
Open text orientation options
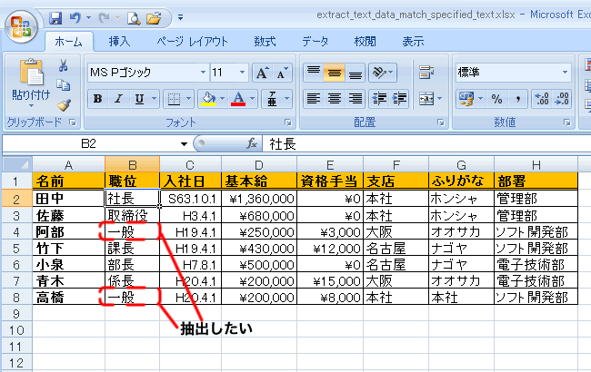click(x=383, y=73)
